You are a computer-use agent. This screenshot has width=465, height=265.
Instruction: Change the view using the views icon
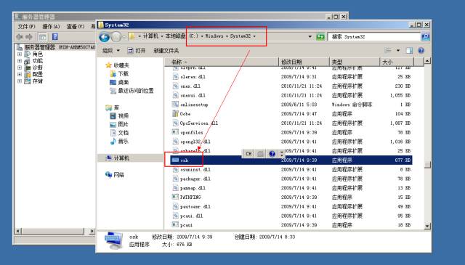tap(388, 51)
